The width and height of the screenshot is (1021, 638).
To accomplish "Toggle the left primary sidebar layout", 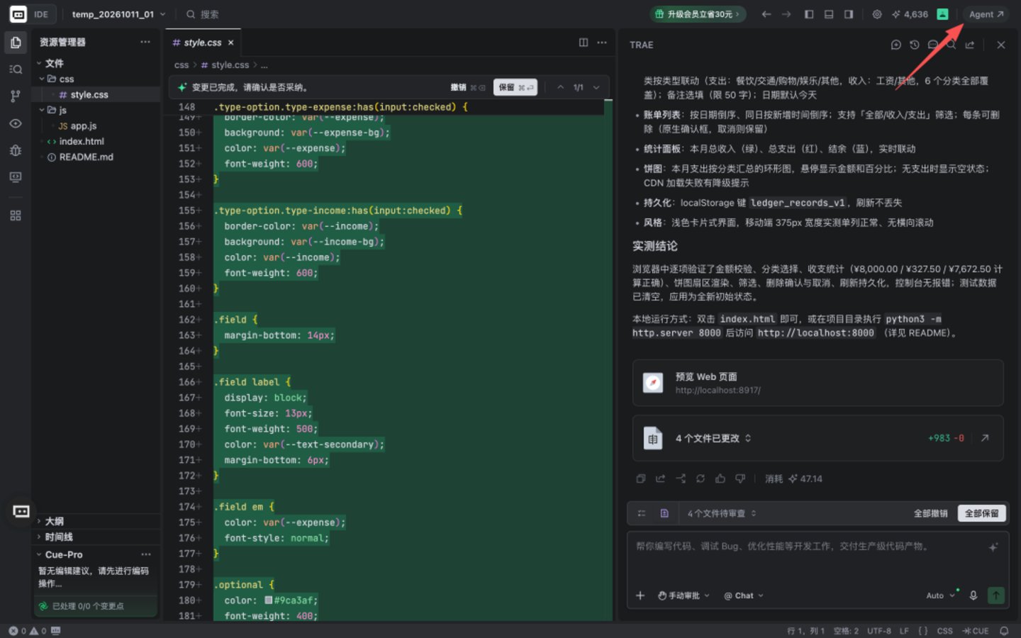I will click(x=809, y=14).
